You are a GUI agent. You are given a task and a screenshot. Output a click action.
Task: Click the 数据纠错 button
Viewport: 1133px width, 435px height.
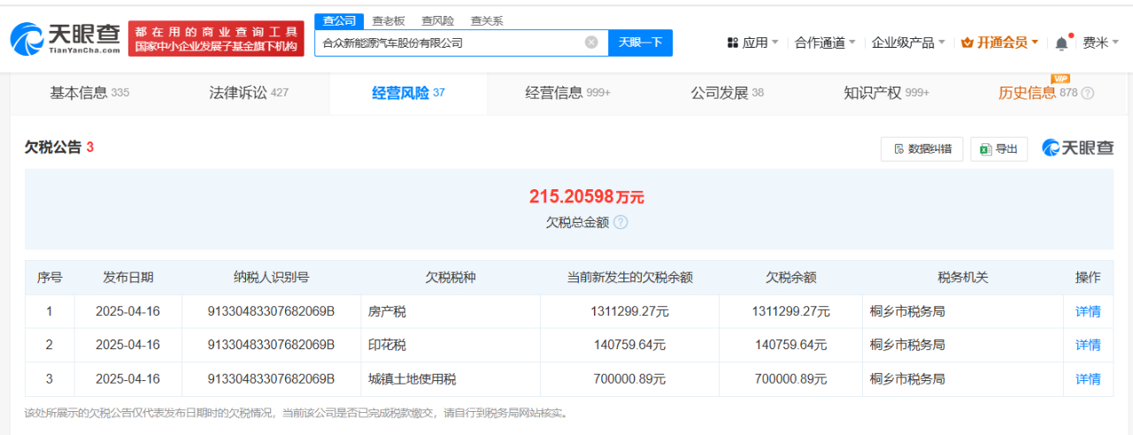pos(921,149)
